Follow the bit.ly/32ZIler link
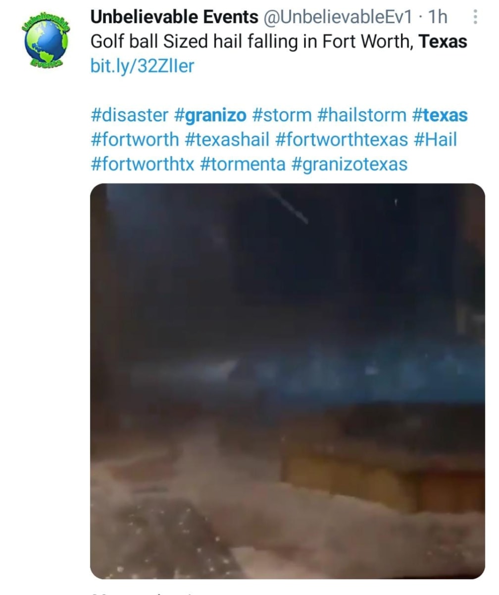The width and height of the screenshot is (499, 595). click(x=142, y=66)
